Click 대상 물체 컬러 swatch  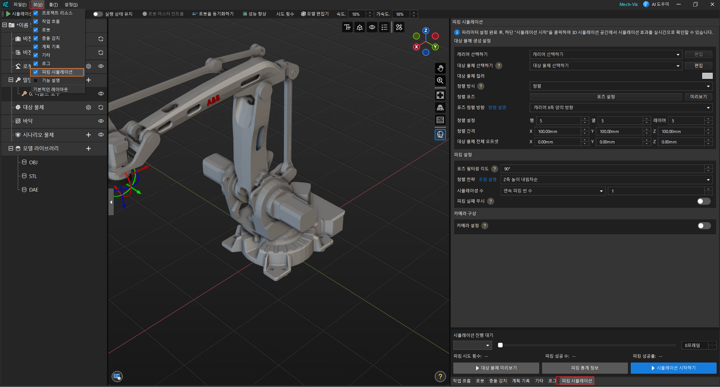tap(707, 76)
